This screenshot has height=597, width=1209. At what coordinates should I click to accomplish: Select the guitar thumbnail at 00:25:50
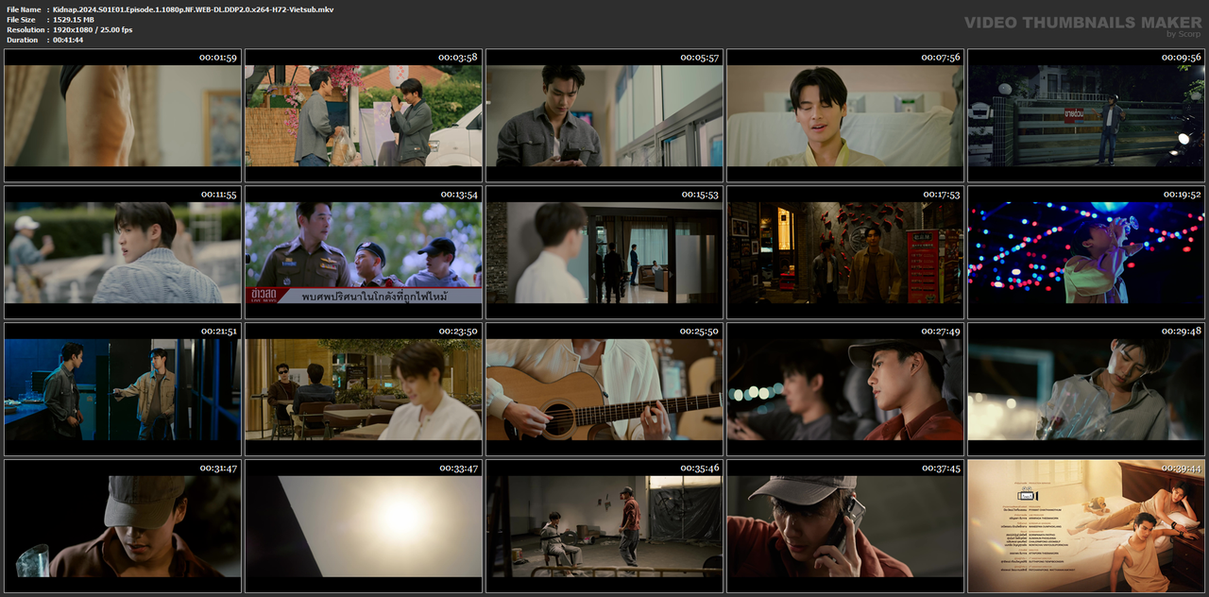click(604, 389)
